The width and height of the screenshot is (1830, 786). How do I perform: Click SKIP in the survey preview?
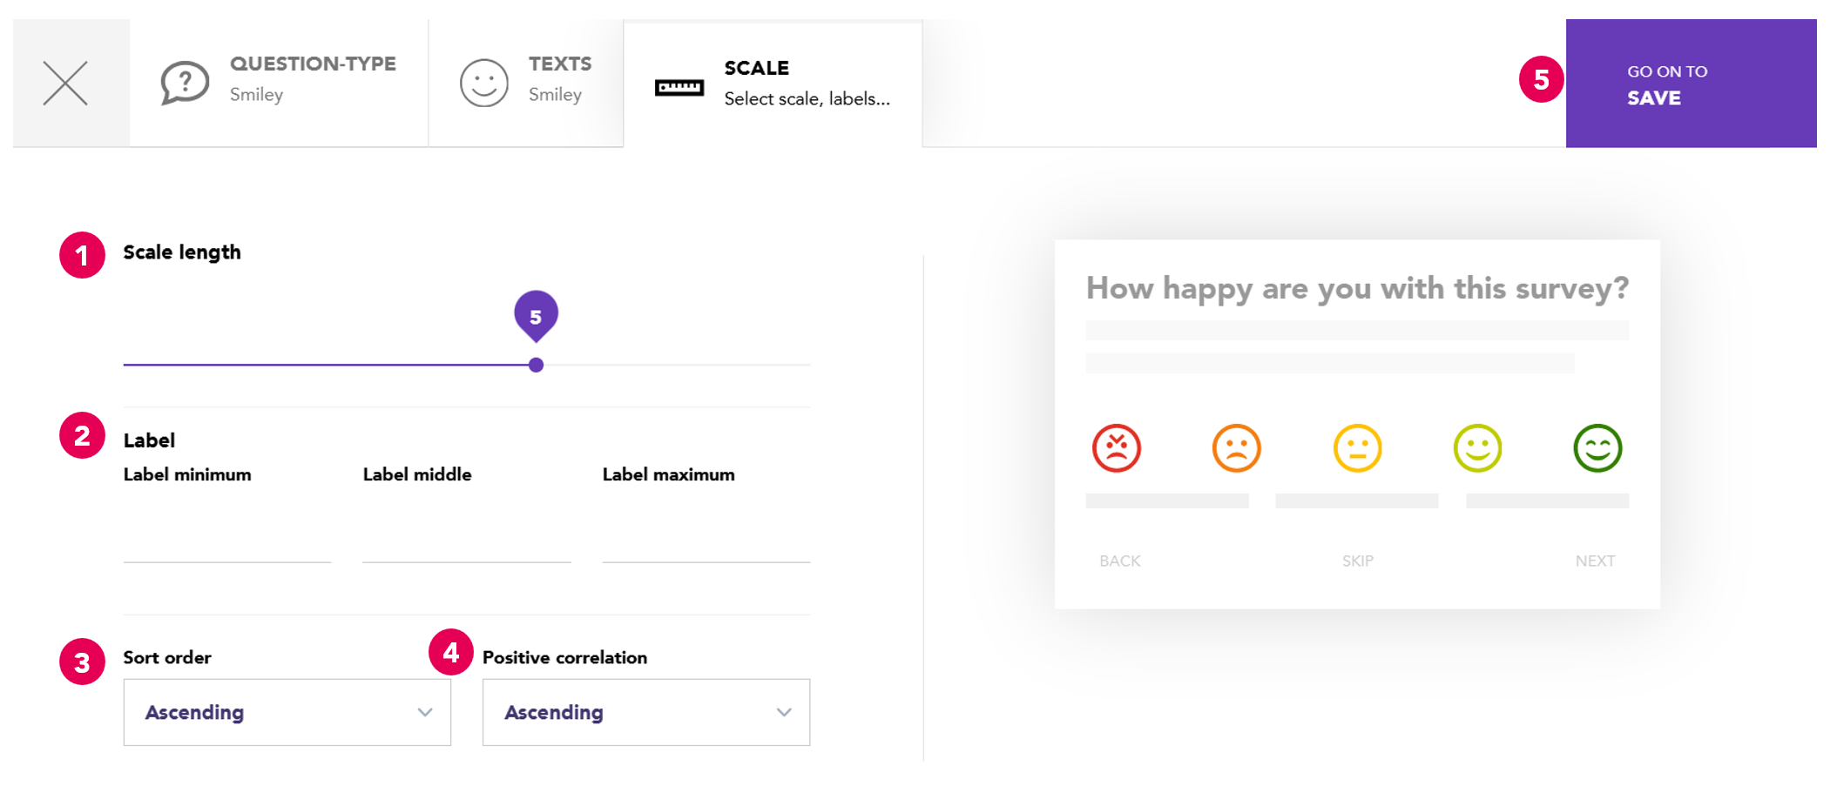1358,561
